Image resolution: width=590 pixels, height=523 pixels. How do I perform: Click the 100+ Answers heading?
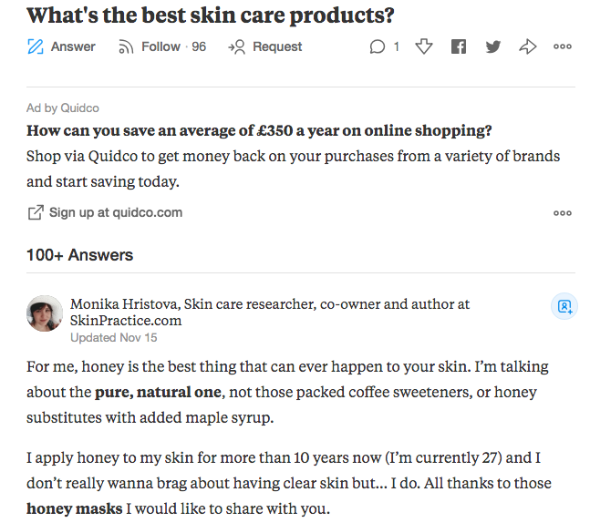(x=79, y=255)
